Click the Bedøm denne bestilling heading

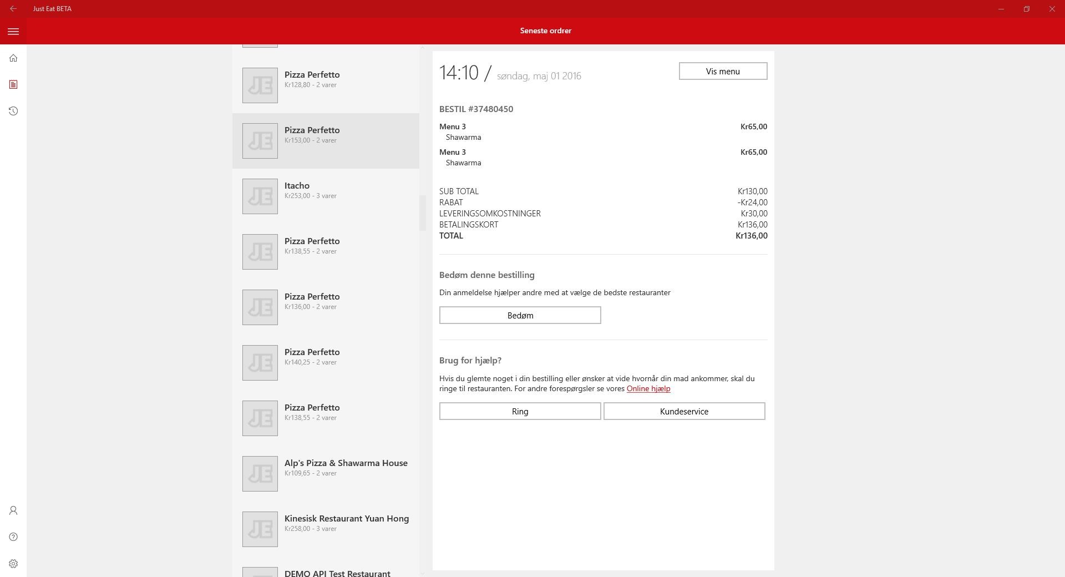487,275
